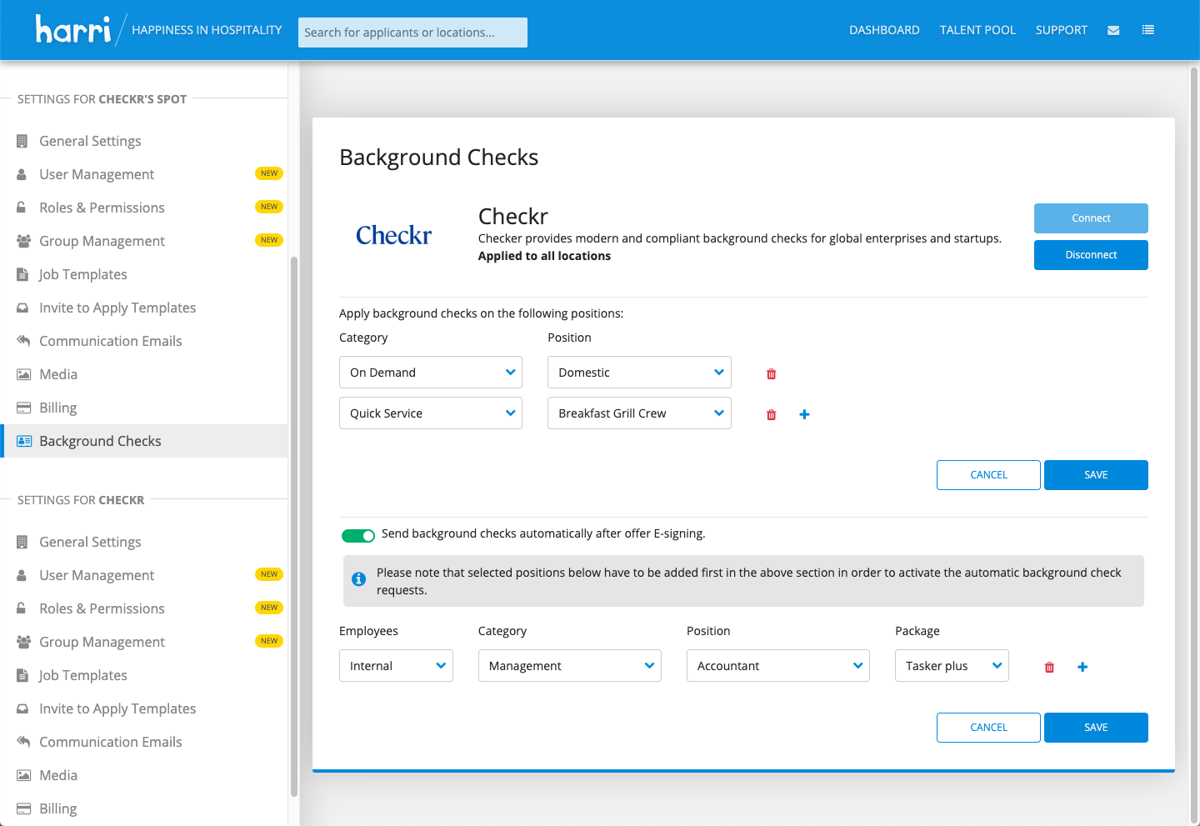This screenshot has width=1200, height=826.
Task: Save the positions for background checks
Action: [x=1096, y=475]
